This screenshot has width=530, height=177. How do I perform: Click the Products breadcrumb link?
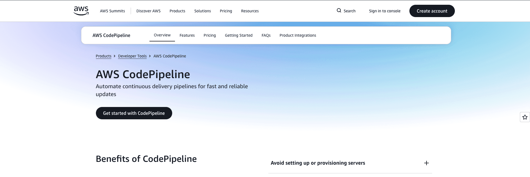pos(103,56)
